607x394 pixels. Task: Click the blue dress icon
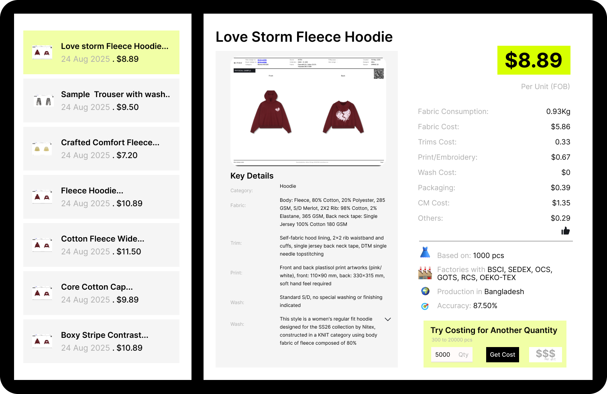tap(425, 253)
